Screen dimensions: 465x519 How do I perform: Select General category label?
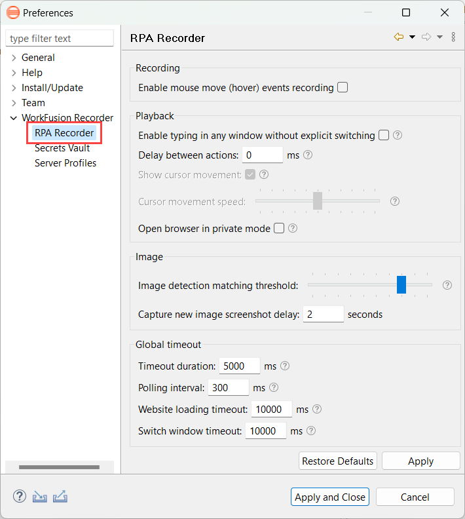coord(38,58)
